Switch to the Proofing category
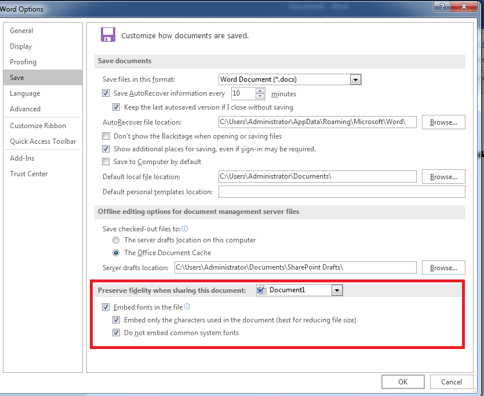Viewport: 484px width, 396px height. click(x=23, y=62)
